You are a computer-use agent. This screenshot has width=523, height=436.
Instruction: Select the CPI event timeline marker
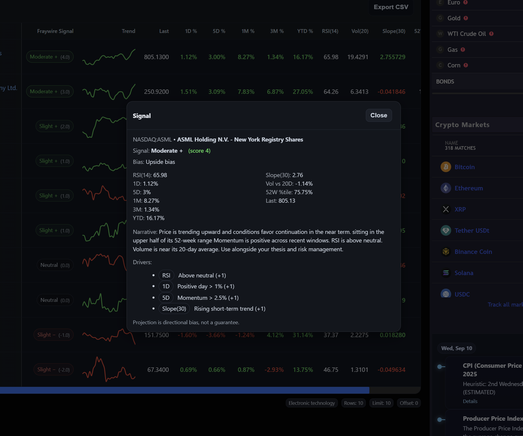tap(440, 367)
